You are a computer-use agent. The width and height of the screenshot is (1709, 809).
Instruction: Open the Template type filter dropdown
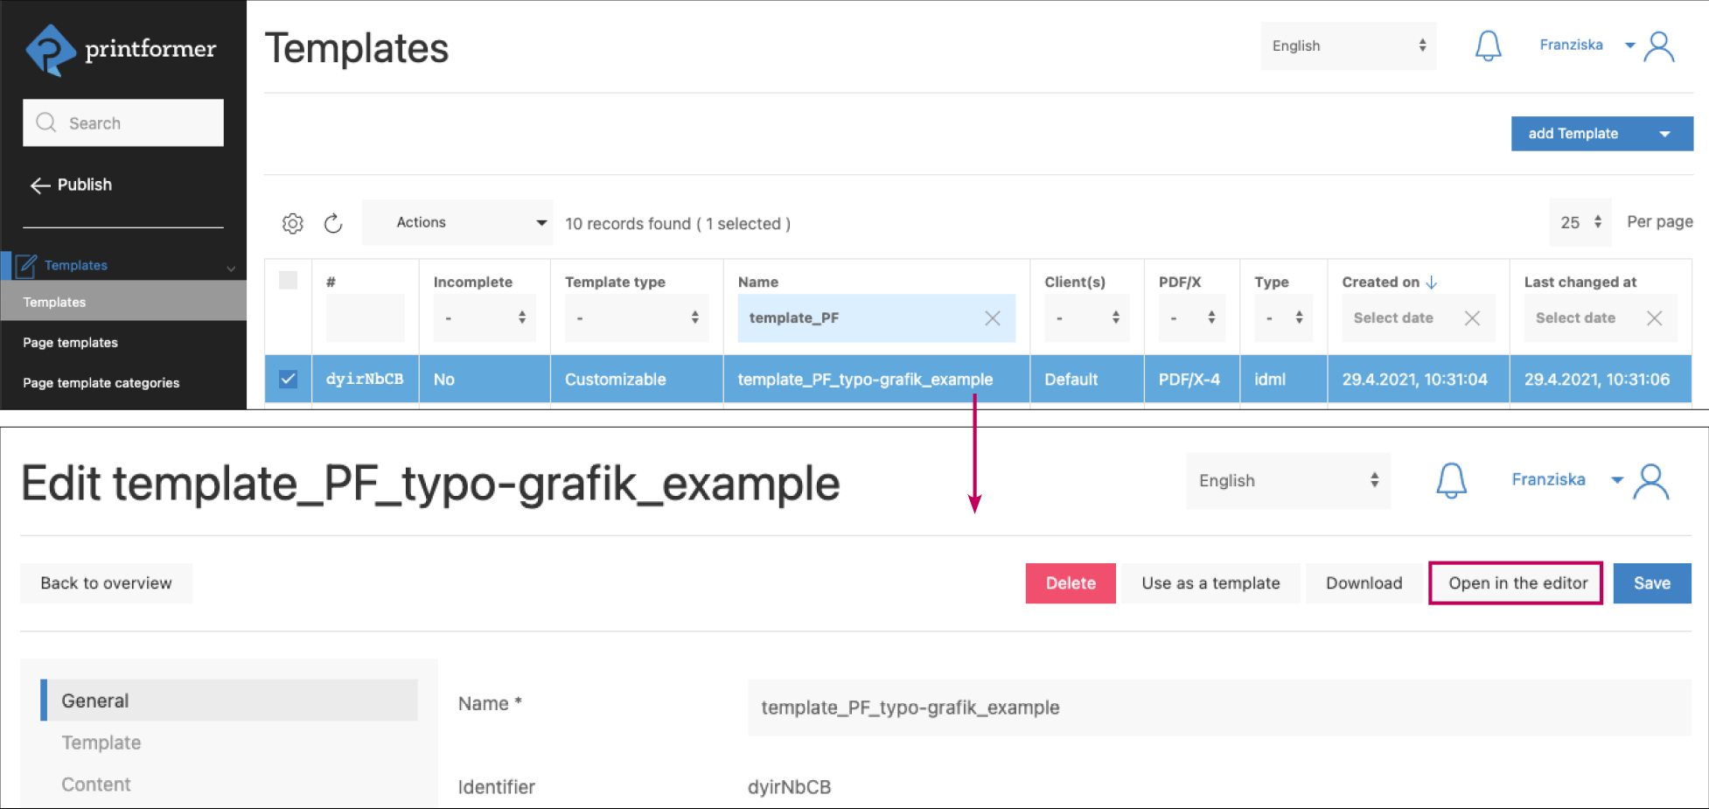636,318
